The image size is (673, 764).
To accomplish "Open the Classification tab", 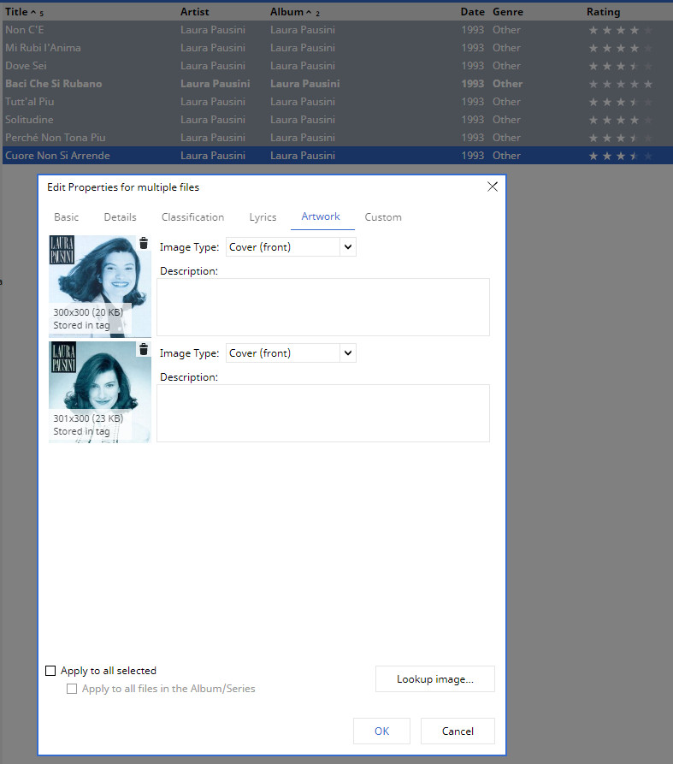I will coord(192,217).
